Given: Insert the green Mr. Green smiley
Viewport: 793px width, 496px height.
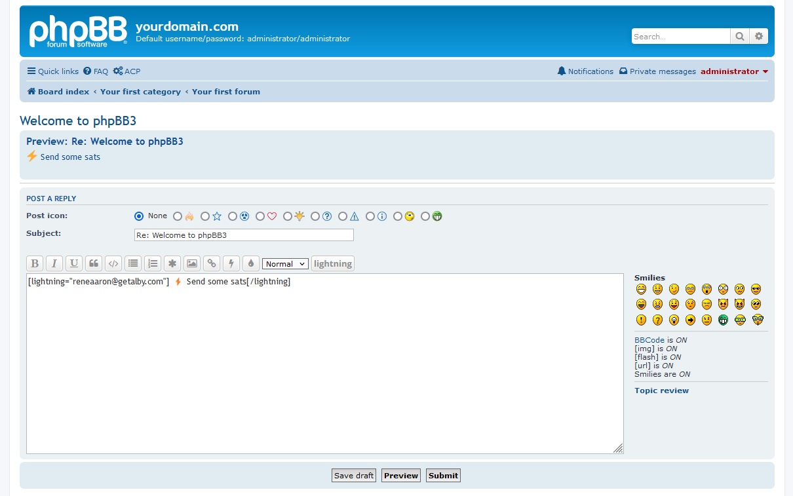Looking at the screenshot, I should tap(723, 320).
